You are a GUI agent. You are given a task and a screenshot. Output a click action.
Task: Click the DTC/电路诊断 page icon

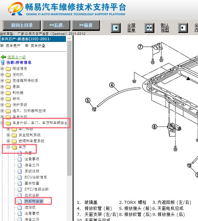pyautogui.click(x=20, y=189)
